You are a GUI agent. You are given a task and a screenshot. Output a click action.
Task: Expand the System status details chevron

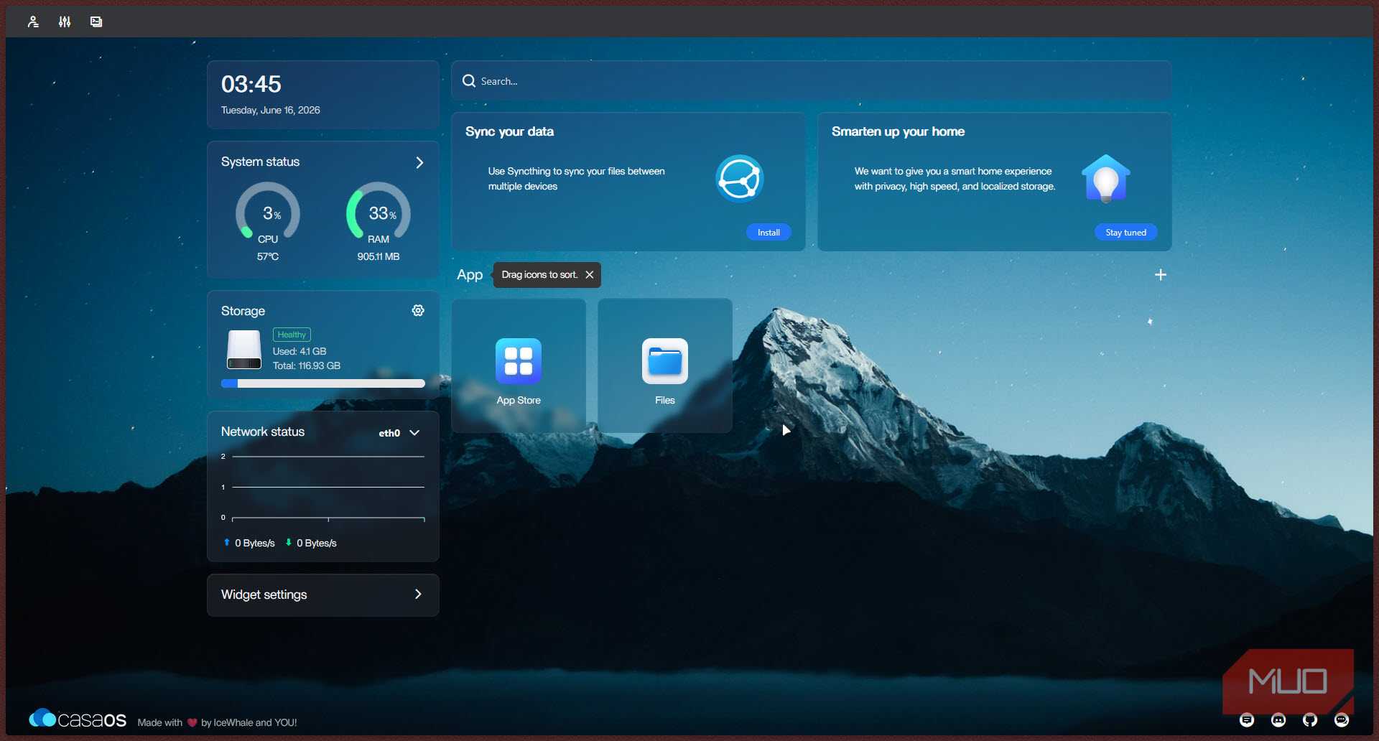point(419,162)
